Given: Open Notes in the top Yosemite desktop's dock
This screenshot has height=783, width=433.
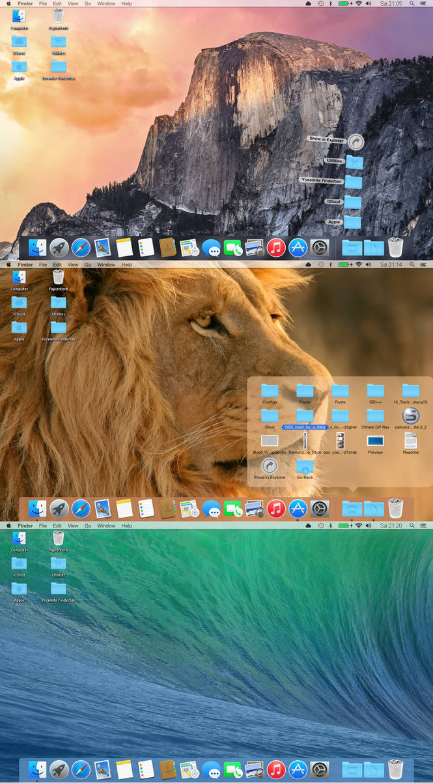Looking at the screenshot, I should 124,248.
